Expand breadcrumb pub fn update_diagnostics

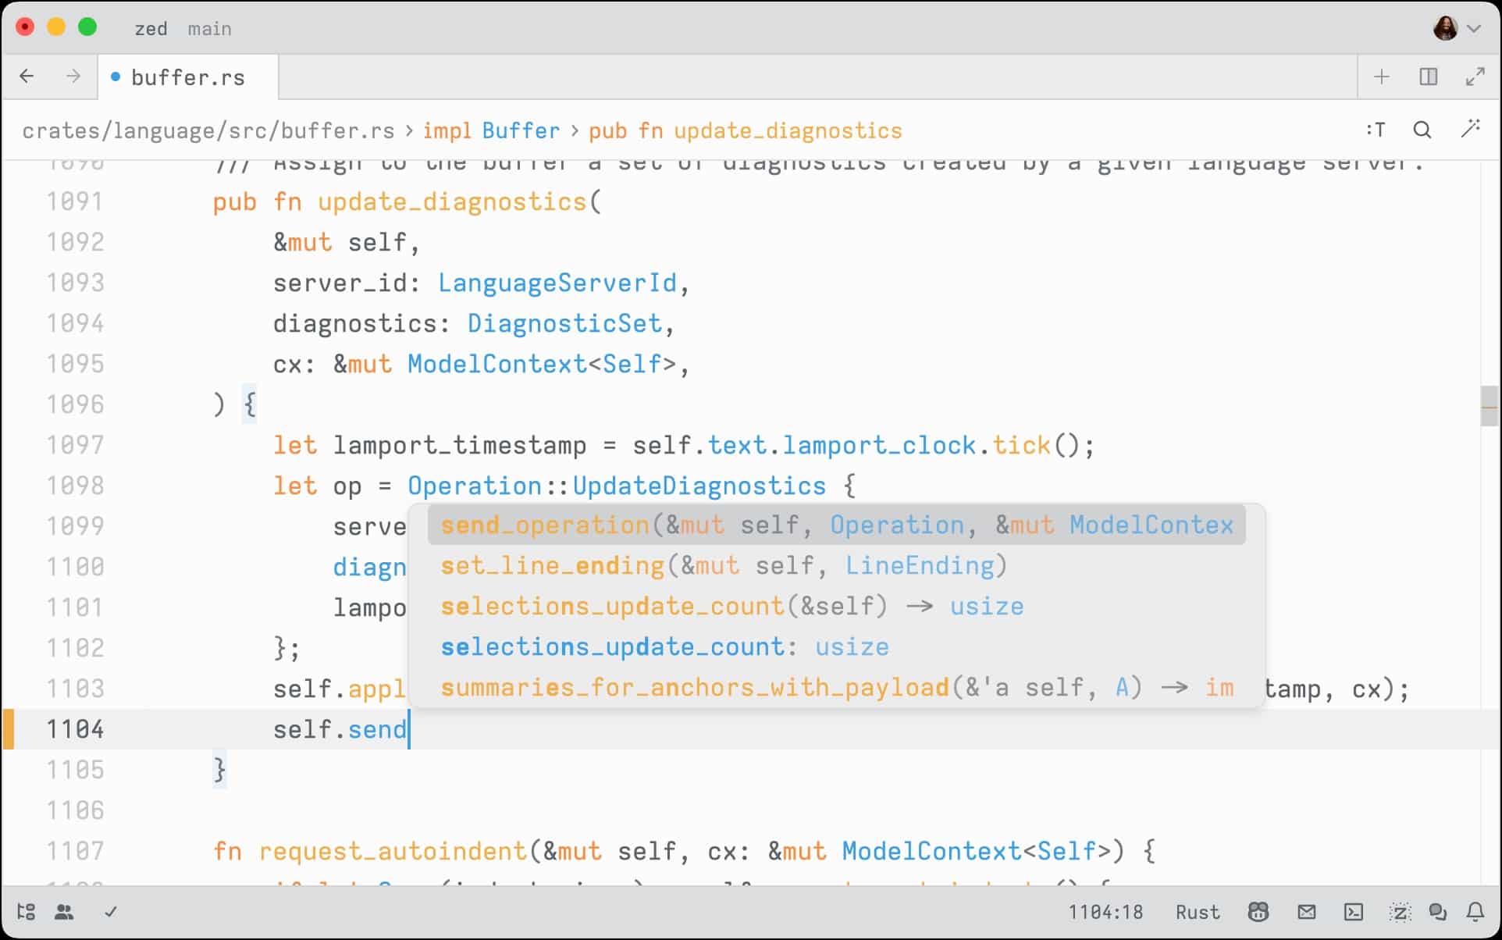(x=746, y=130)
